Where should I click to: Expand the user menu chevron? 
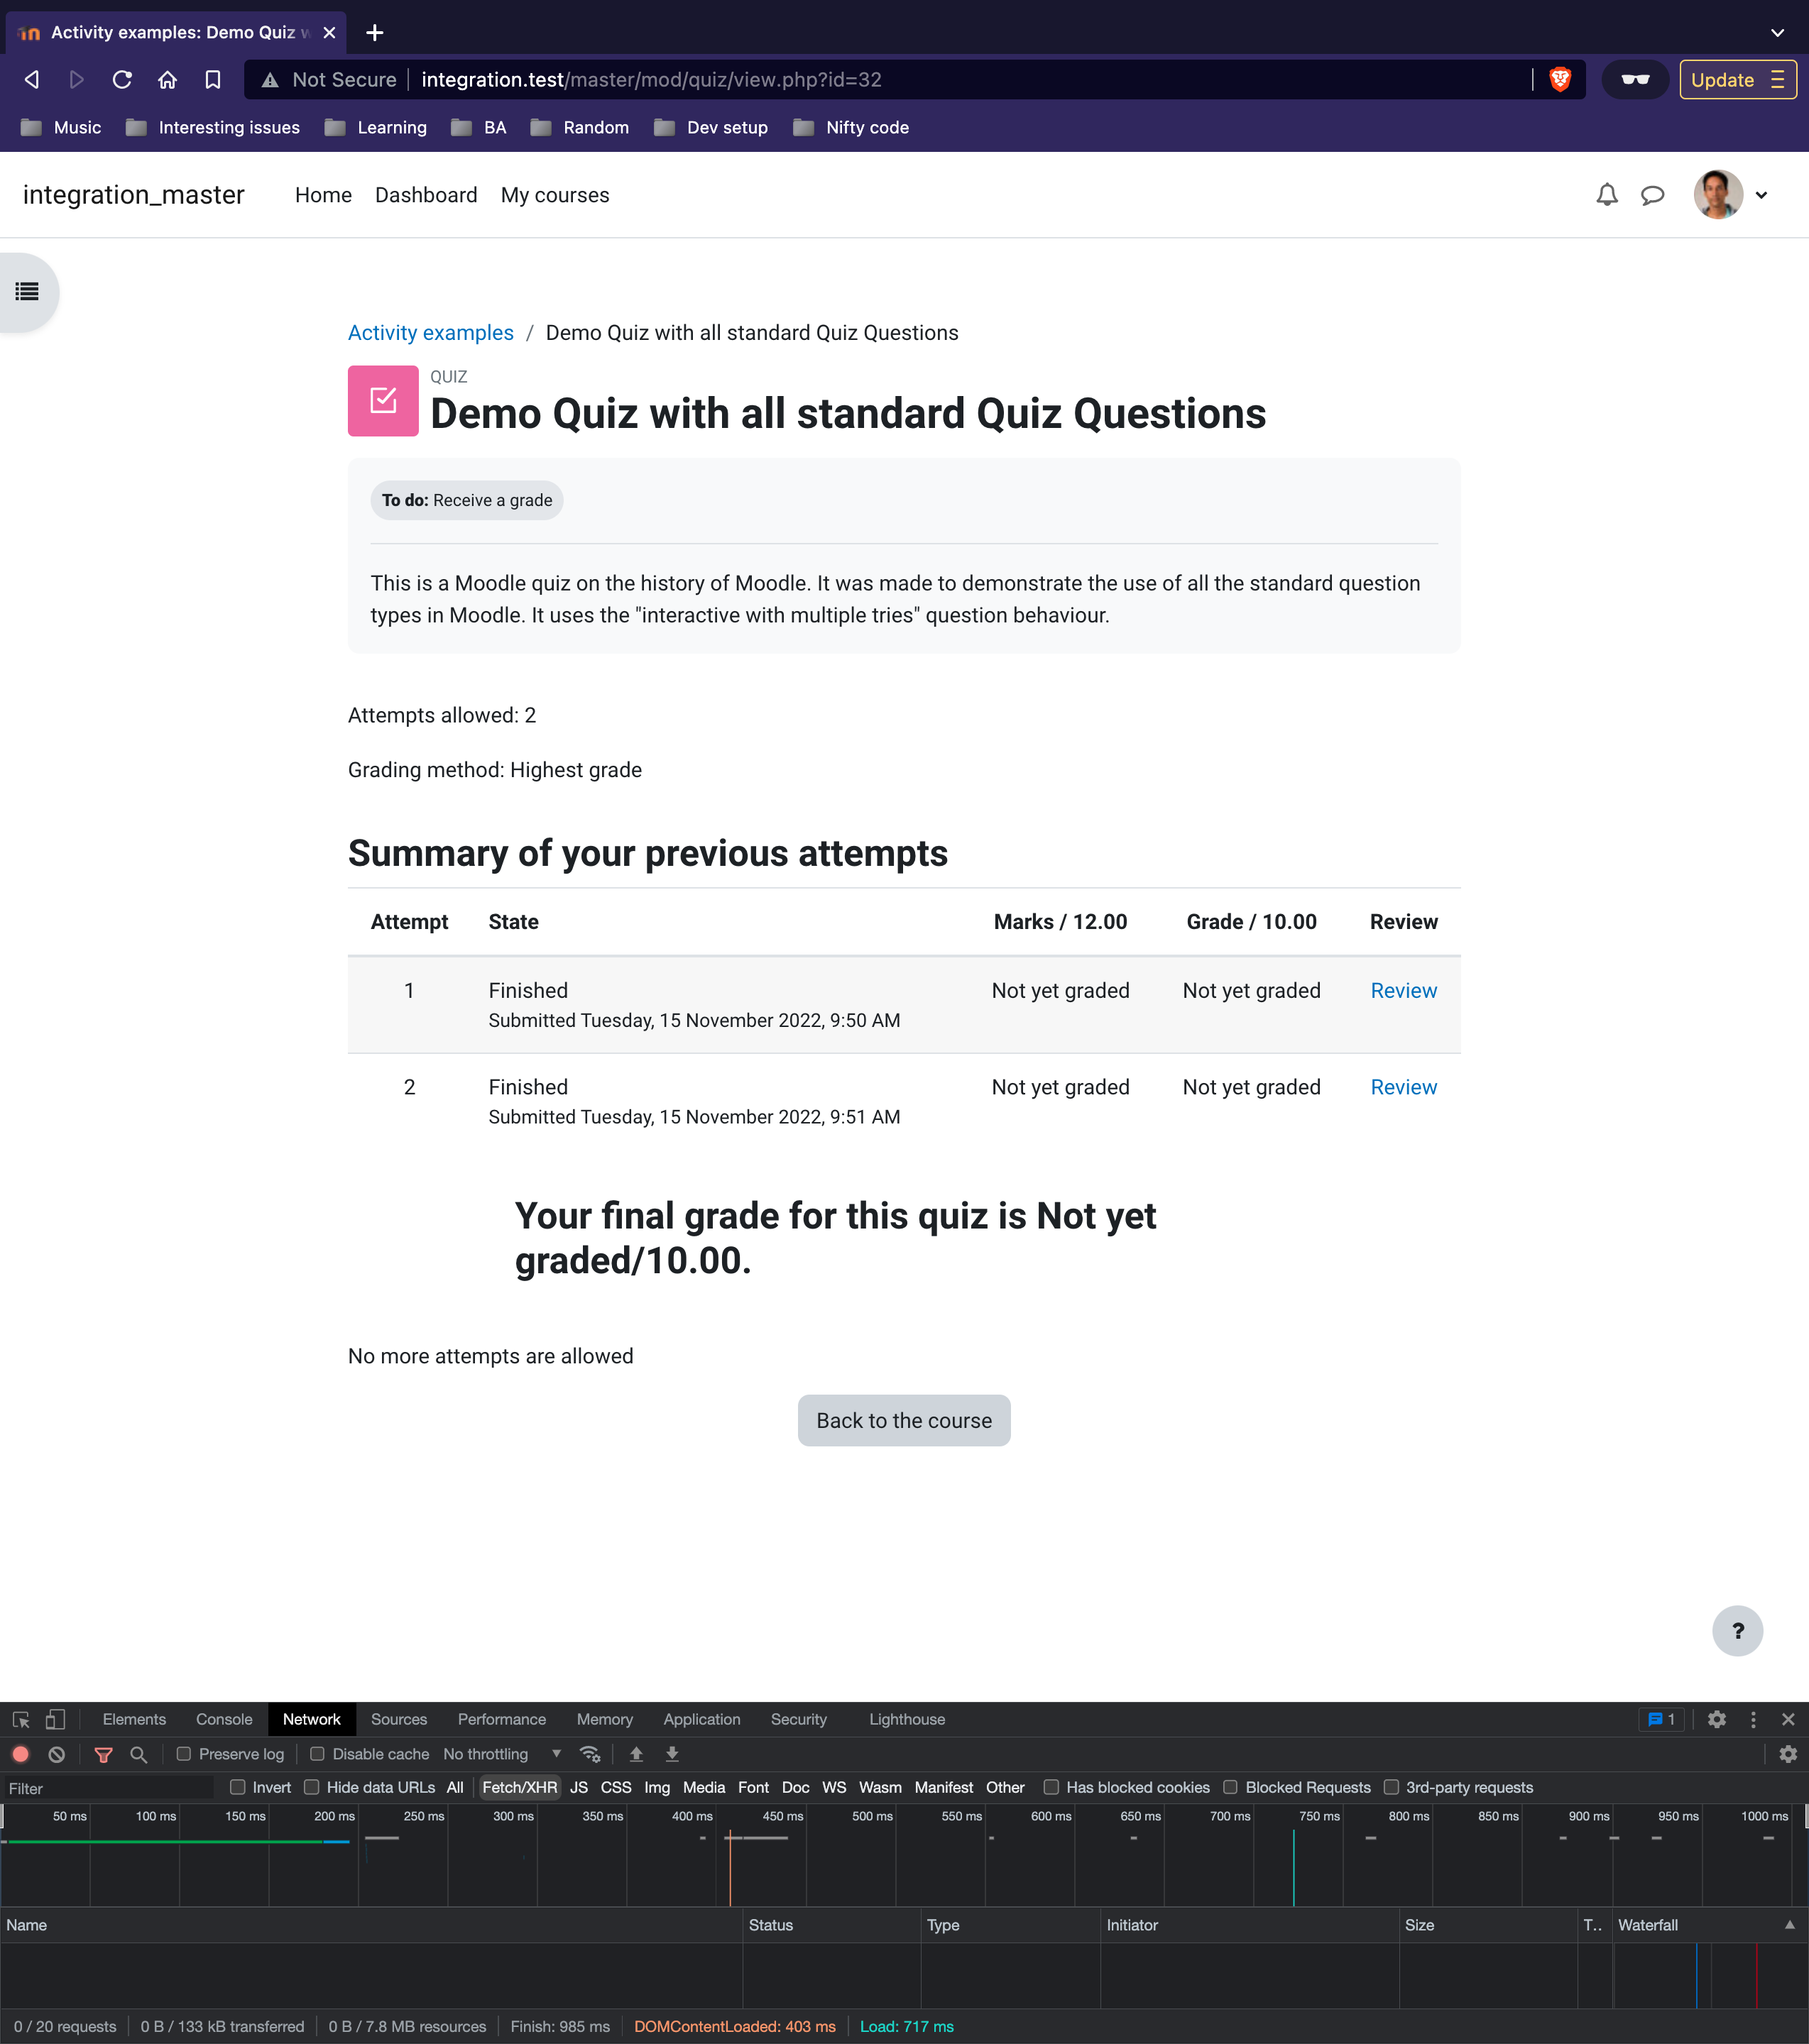[1762, 195]
